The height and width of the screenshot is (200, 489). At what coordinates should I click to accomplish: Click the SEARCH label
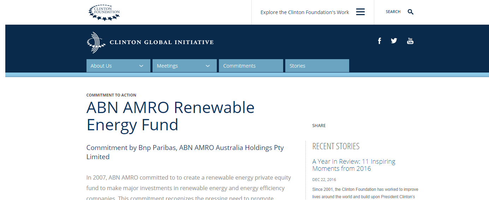point(393,12)
